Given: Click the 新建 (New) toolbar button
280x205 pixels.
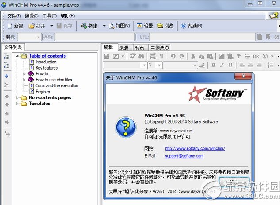Looking at the screenshot, I should pos(15,26).
